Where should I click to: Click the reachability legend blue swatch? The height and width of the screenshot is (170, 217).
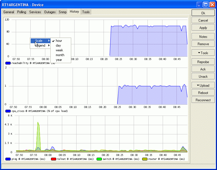[8, 63]
